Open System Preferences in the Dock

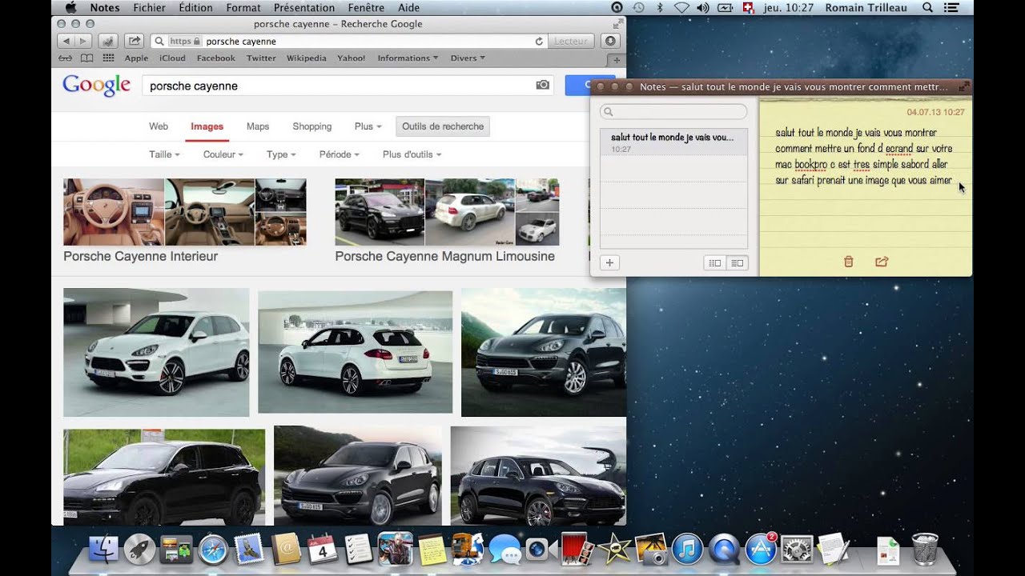[797, 550]
